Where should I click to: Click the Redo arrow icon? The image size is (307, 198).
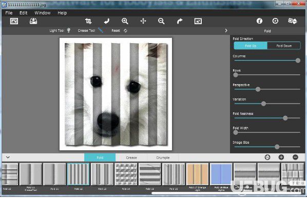[180, 21]
